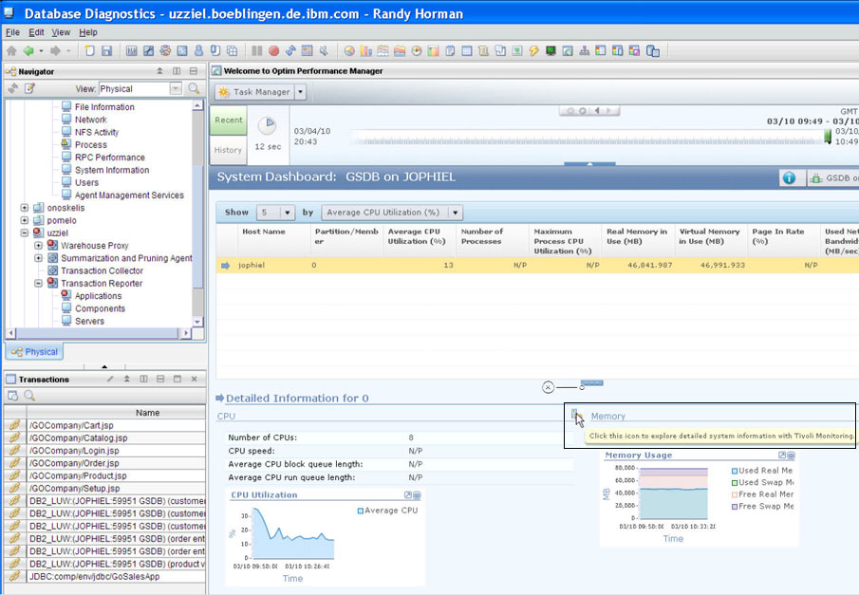The image size is (859, 595).
Task: Click the Transactions panel close X
Action: (194, 380)
